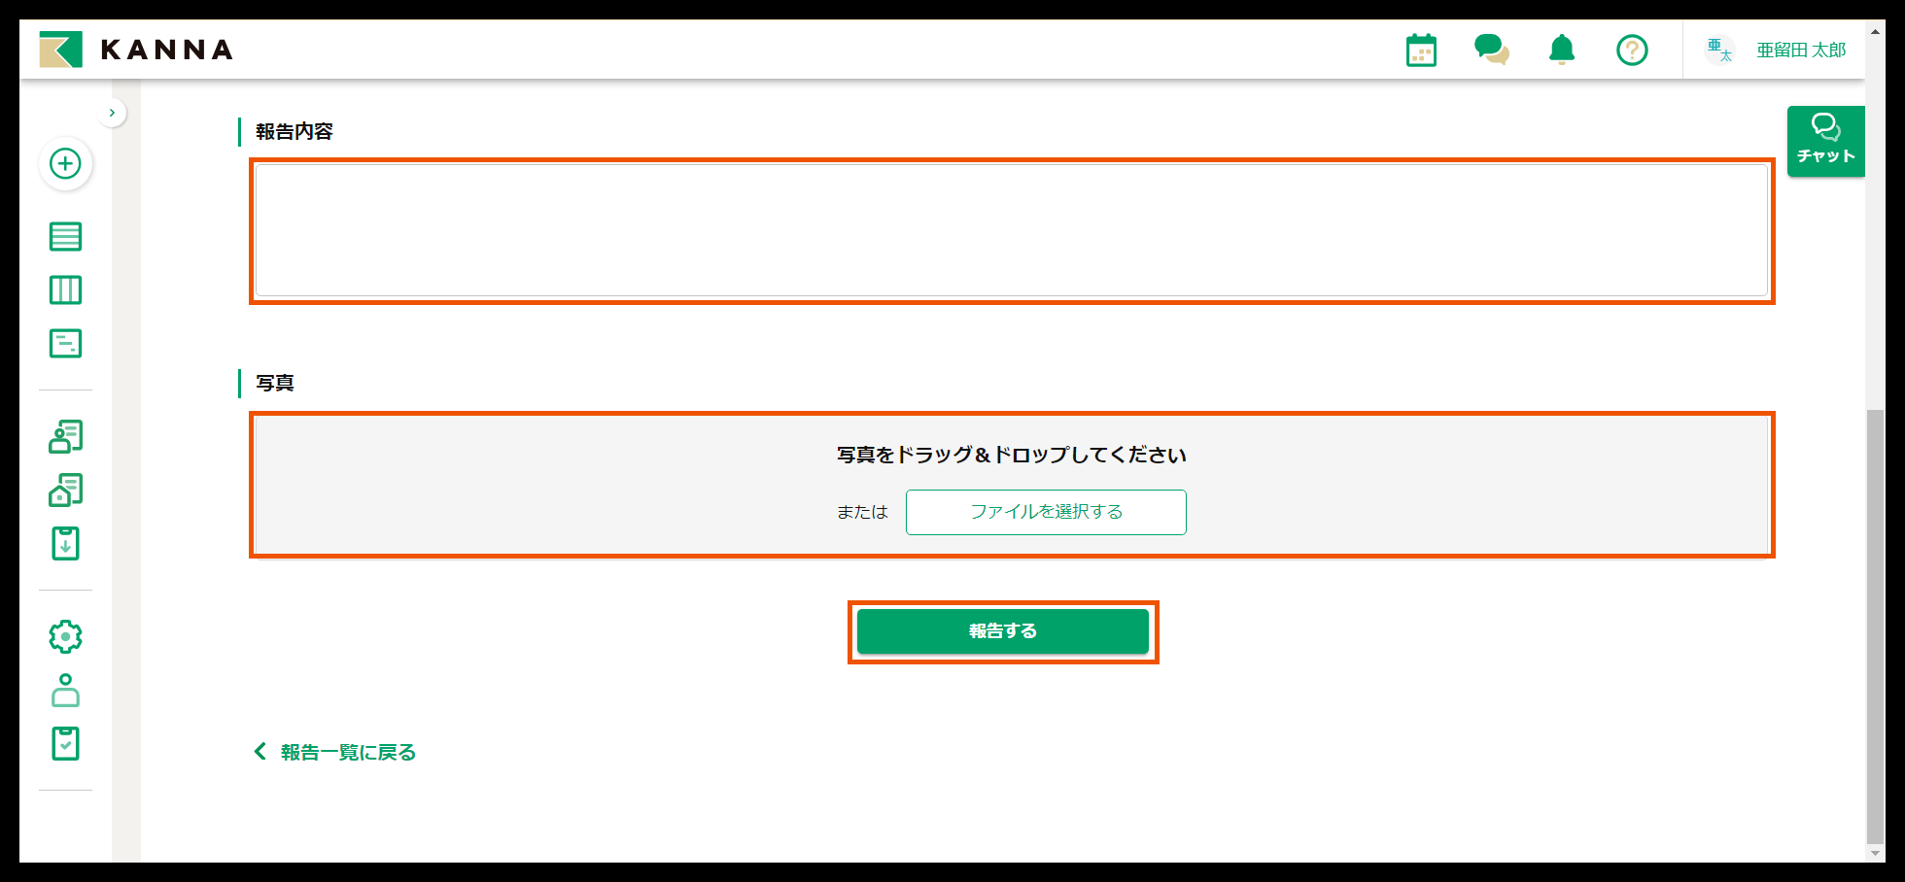Viewport: 1905px width, 882px height.
Task: Open the schedule calendar icon
Action: [1420, 49]
